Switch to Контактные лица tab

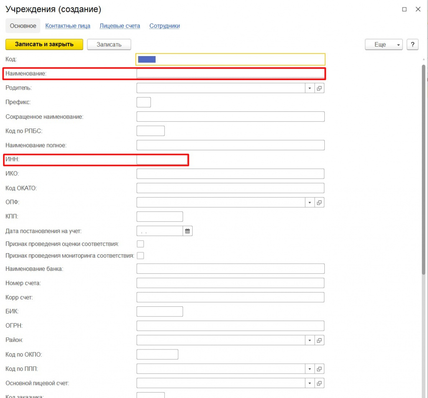click(x=68, y=26)
